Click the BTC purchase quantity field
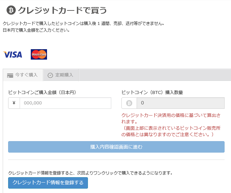The image size is (231, 193). pos(180,103)
